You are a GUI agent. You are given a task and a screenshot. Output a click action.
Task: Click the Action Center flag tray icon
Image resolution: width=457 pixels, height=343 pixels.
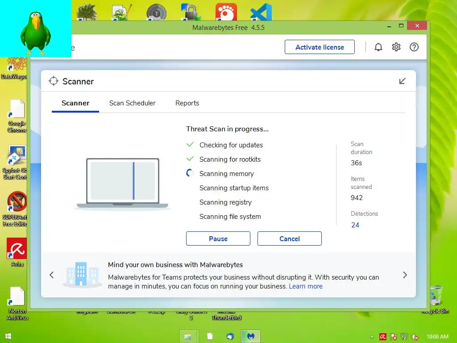(x=394, y=337)
